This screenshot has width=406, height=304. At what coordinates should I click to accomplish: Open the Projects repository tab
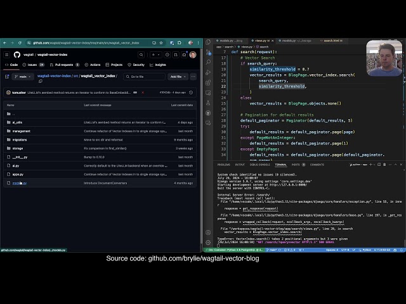coord(114,65)
